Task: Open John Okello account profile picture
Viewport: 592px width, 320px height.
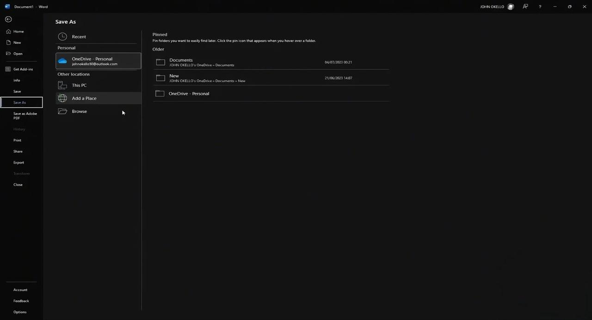Action: [x=511, y=6]
